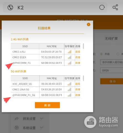Connect to CMCC-EGE4 network
This screenshot has width=123, height=133.
click(x=78, y=57)
